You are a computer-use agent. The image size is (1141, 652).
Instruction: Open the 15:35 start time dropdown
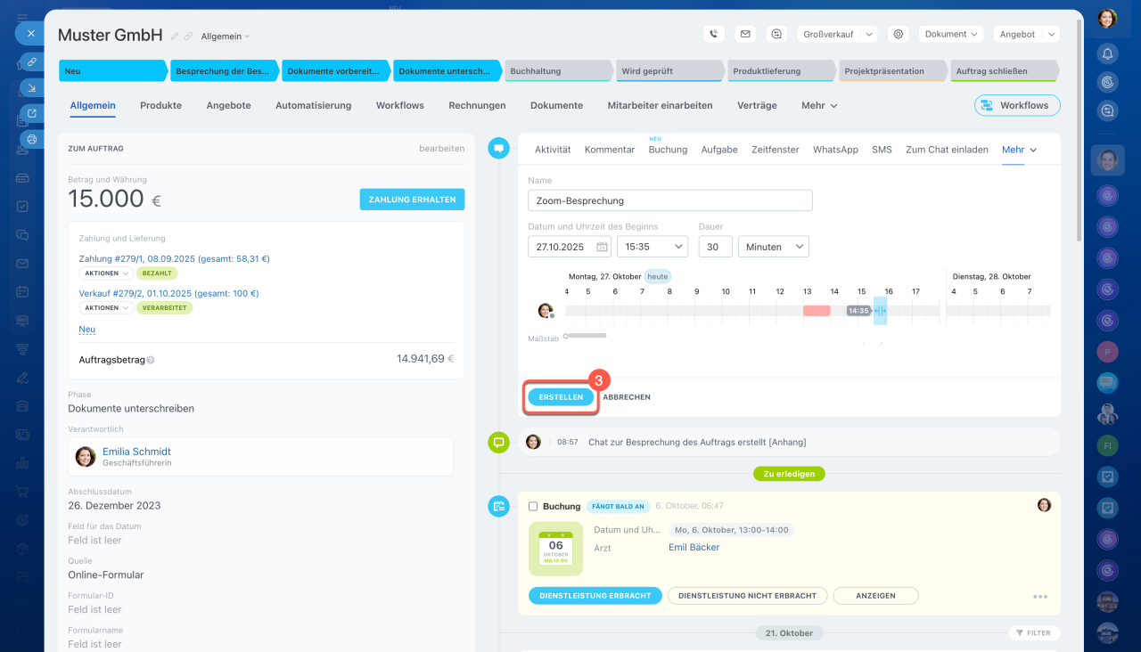pyautogui.click(x=653, y=247)
